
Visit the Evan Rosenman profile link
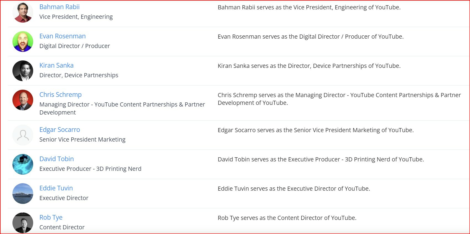[62, 36]
